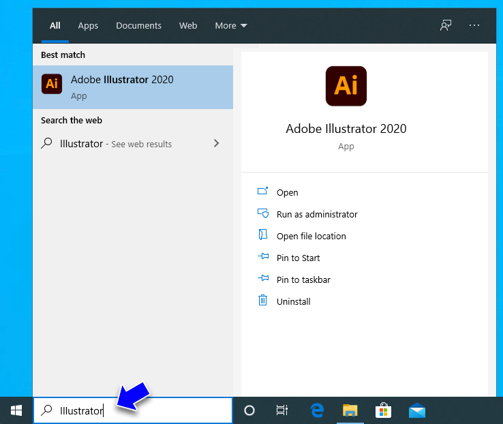Click the Search the web heading
Screen dimensions: 503x424
point(71,120)
